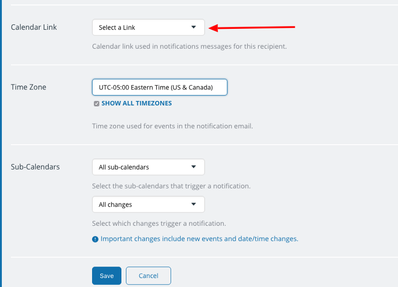Click the caret arrow beside Select a Link
Image resolution: width=398 pixels, height=287 pixels.
click(x=194, y=27)
